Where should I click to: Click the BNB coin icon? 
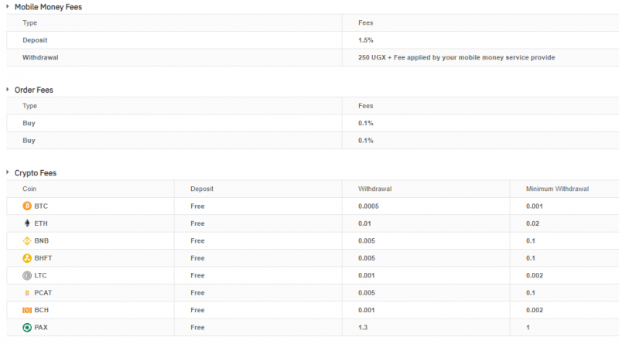tap(27, 240)
